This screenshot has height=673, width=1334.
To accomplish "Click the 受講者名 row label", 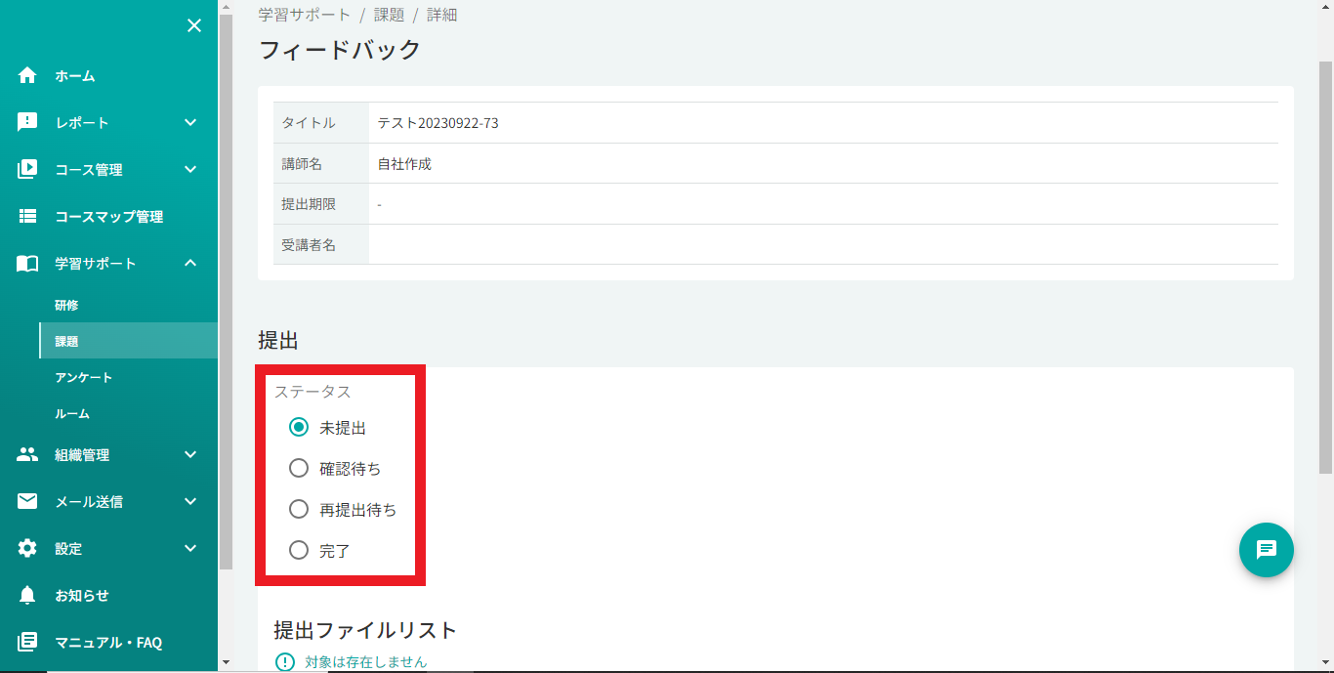I will point(309,245).
